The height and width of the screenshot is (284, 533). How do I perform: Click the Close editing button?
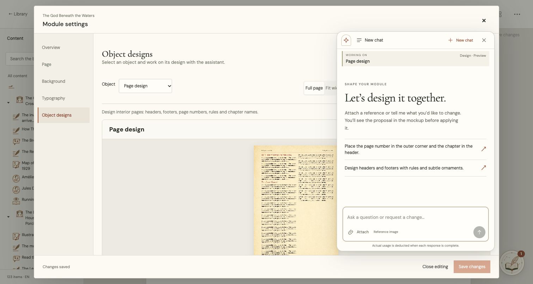(x=435, y=267)
